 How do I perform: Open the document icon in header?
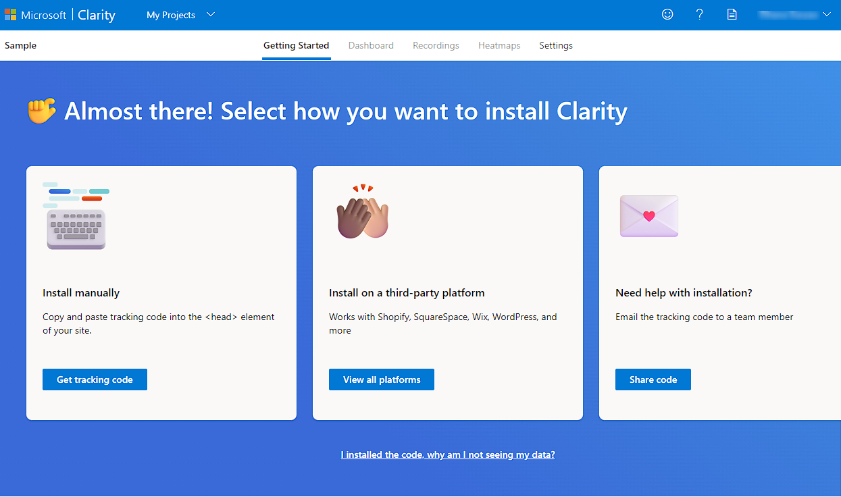(x=732, y=14)
